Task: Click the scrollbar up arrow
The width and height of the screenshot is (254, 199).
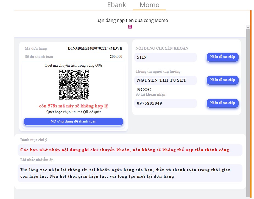Action: 248,27
